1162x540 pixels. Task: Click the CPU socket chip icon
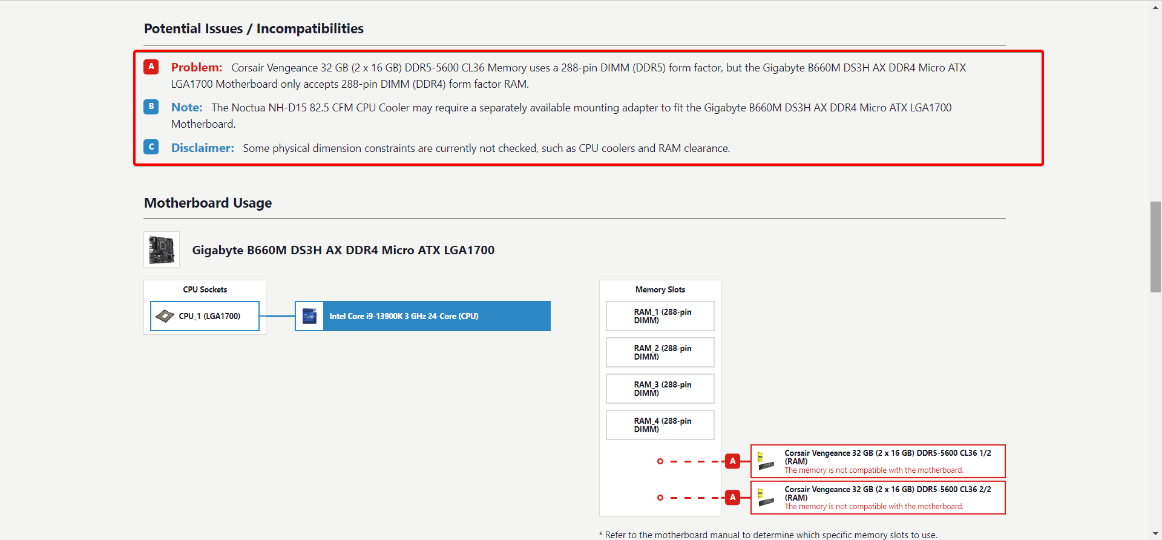[165, 316]
